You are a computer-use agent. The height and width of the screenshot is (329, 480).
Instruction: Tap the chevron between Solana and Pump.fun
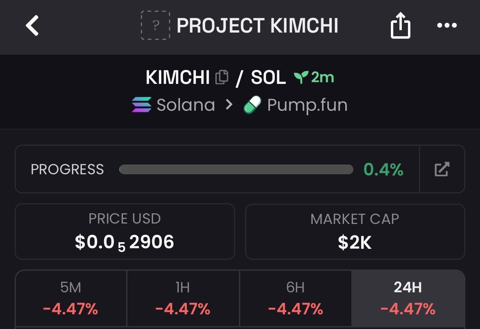(x=229, y=105)
